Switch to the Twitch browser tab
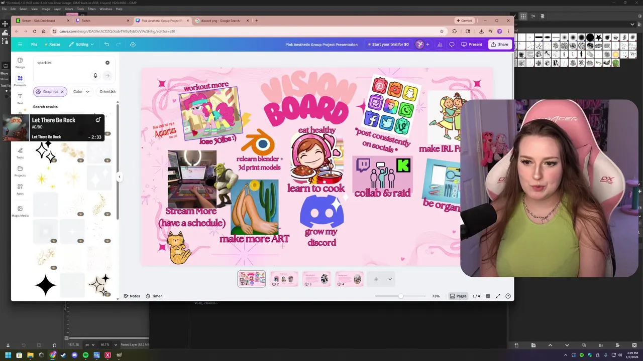Viewport: 643px width, 361px height. [103, 21]
